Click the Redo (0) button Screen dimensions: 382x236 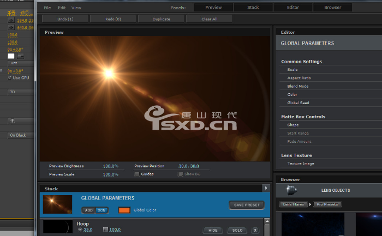pyautogui.click(x=113, y=19)
